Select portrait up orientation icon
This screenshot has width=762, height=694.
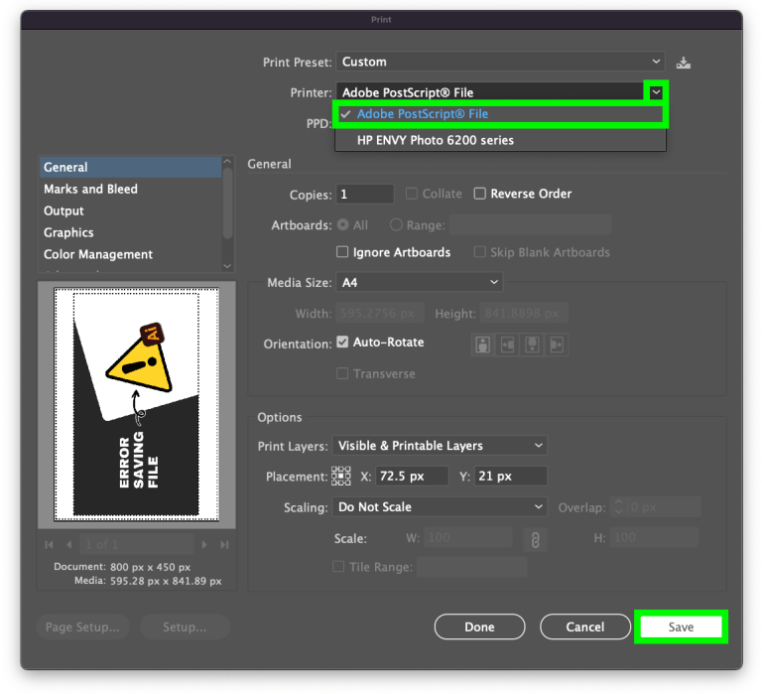(x=482, y=345)
